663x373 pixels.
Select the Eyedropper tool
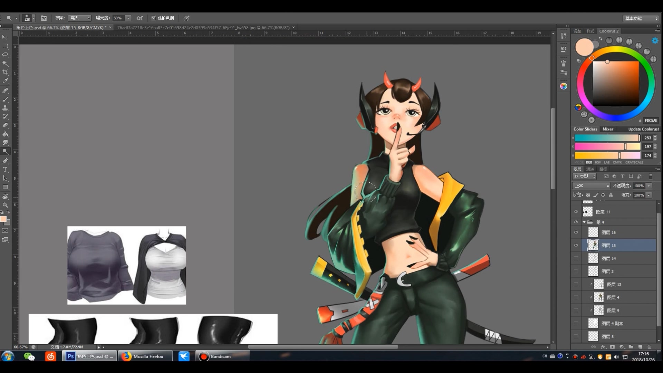pyautogui.click(x=5, y=81)
